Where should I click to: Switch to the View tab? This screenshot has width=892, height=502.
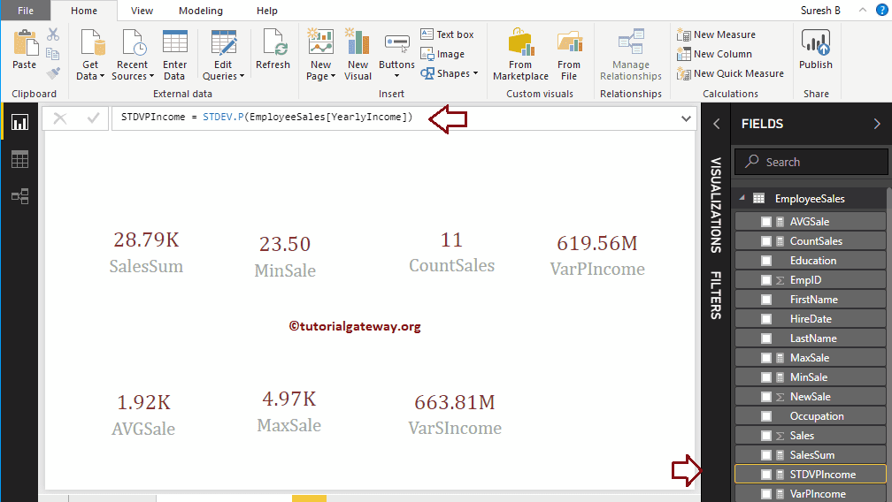pos(142,11)
